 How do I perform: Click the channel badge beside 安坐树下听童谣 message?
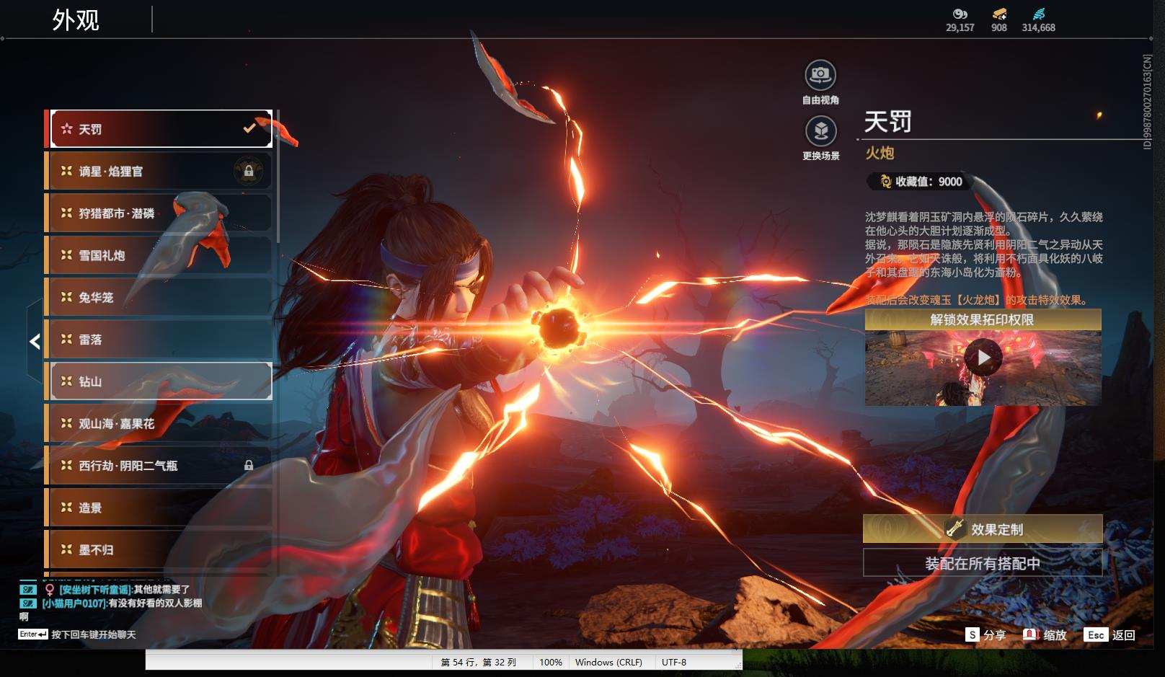click(28, 590)
